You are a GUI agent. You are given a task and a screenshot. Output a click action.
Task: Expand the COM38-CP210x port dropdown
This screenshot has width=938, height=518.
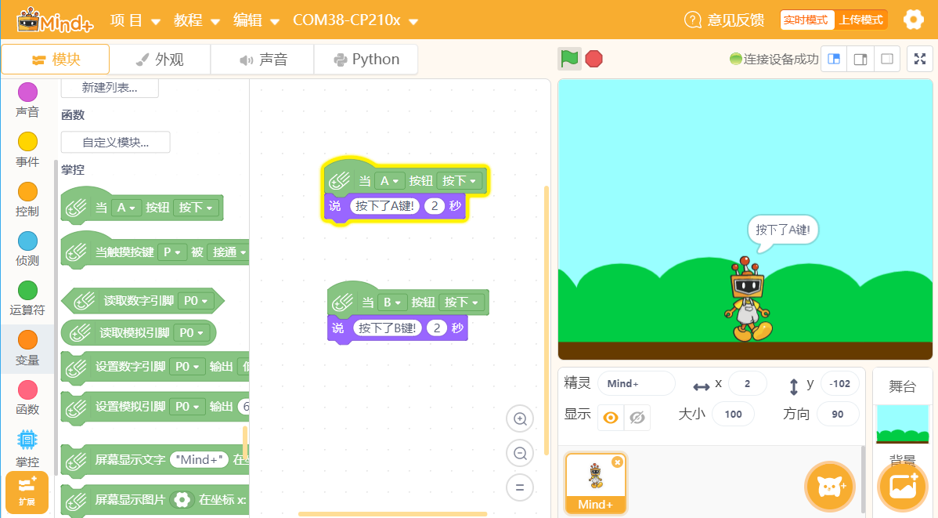(x=355, y=20)
